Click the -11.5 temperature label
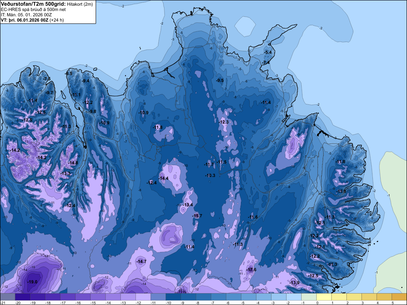The height and width of the screenshot is (305, 407). (222, 162)
